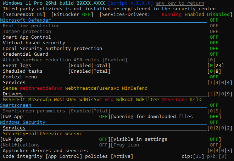Click the green 'Disabled' legend word
This screenshot has width=234, height=161.
pos(218,14)
